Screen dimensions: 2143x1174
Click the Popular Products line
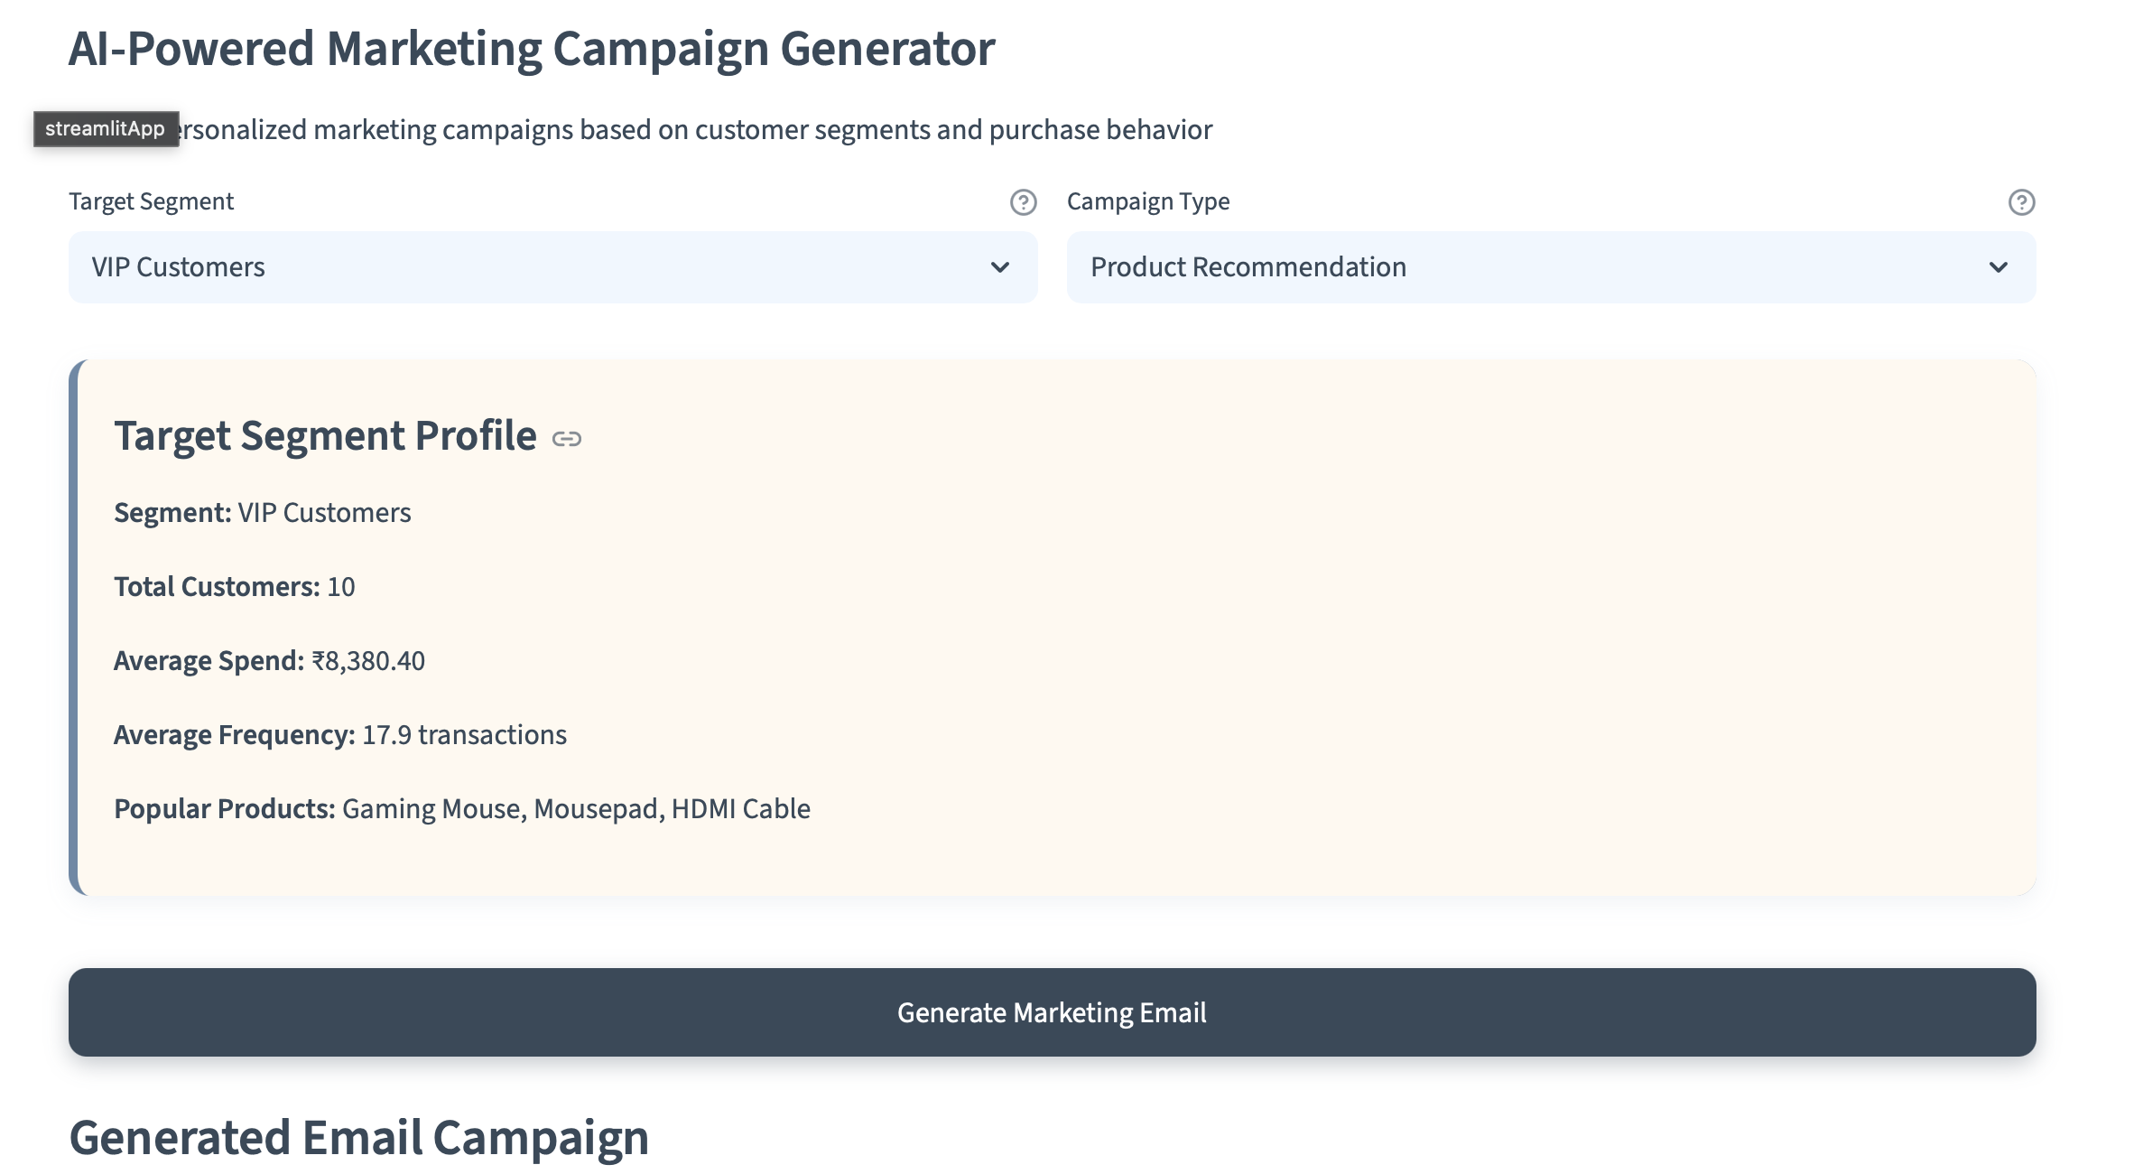(x=461, y=809)
